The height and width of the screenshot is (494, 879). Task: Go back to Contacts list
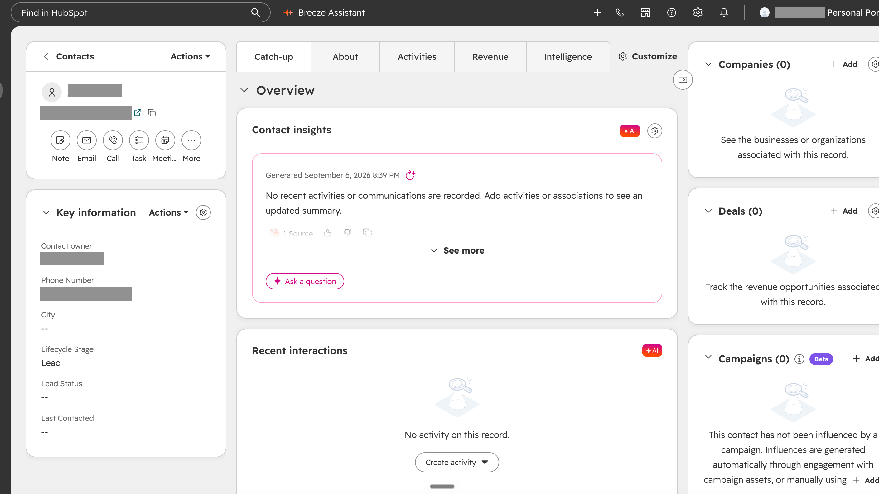pyautogui.click(x=69, y=56)
